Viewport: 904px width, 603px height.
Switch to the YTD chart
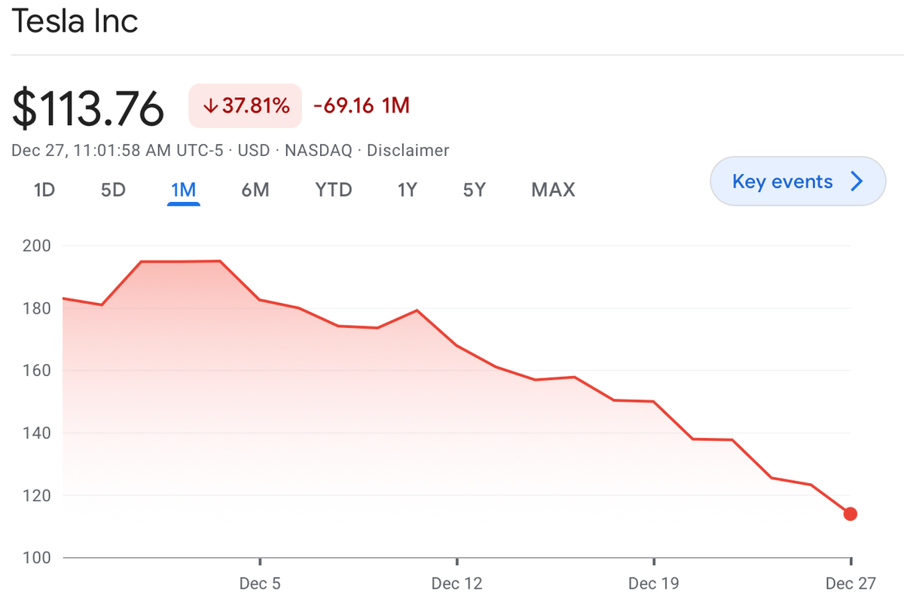coord(333,190)
